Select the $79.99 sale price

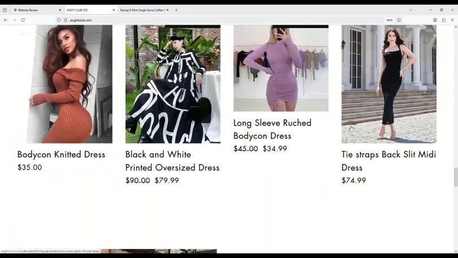[x=167, y=180]
